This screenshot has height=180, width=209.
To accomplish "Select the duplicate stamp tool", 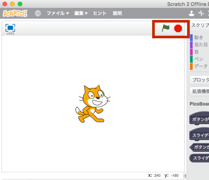I will pos(192,13).
